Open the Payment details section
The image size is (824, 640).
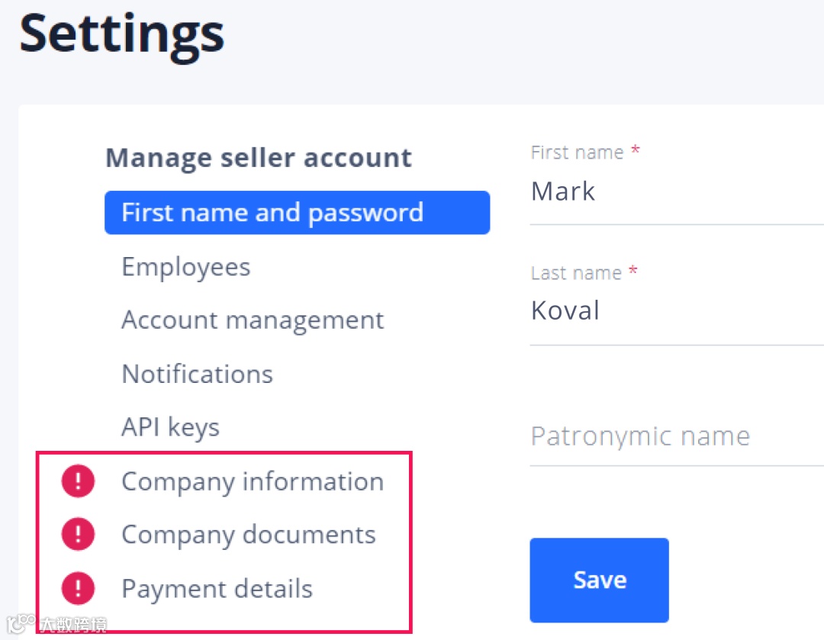click(217, 588)
